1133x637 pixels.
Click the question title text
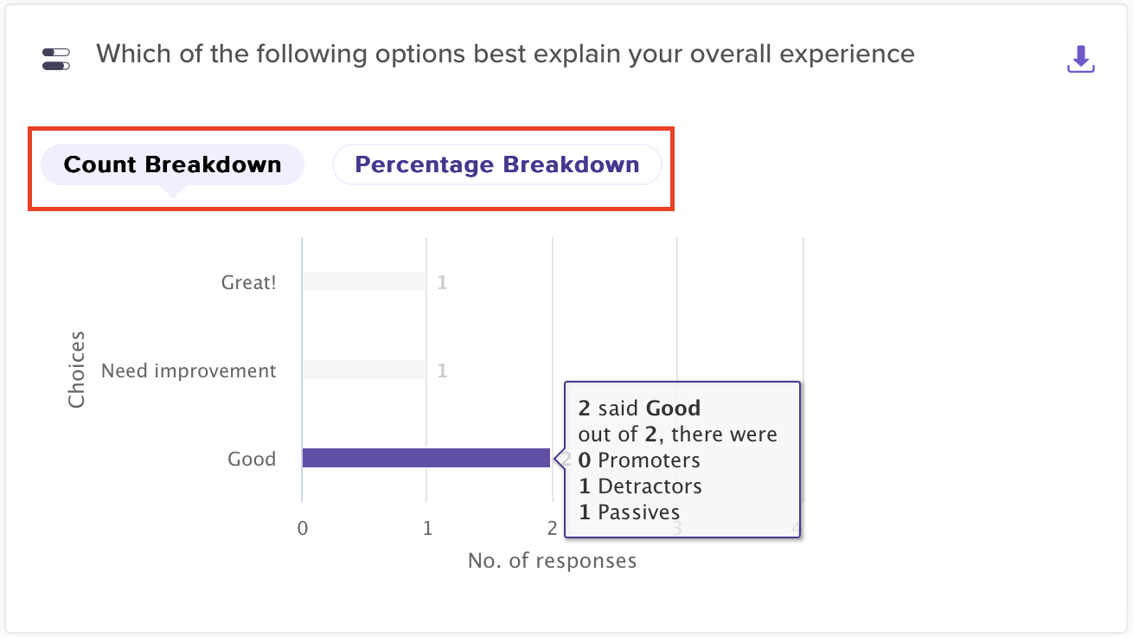coord(505,54)
